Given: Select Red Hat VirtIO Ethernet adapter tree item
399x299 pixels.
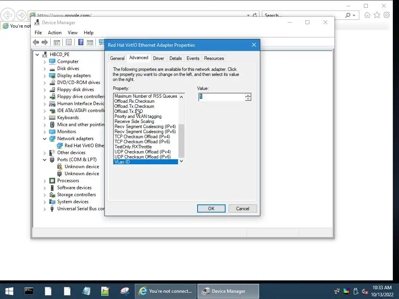Looking at the screenshot, I should [x=81, y=146].
